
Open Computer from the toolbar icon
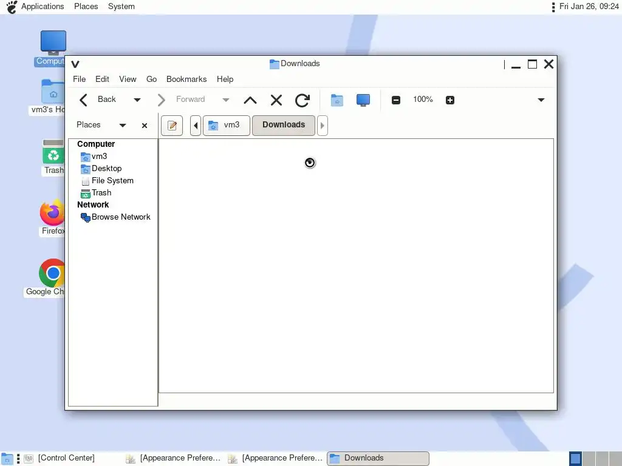coord(363,100)
